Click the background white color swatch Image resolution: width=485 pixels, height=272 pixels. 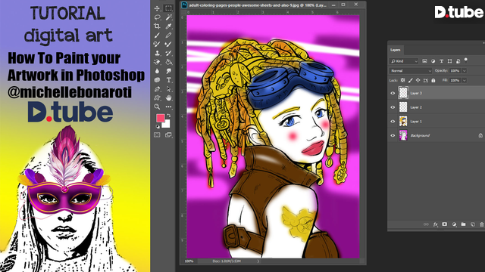(x=167, y=124)
